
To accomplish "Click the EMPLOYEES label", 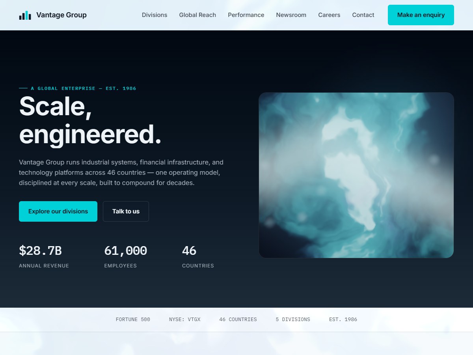I will pyautogui.click(x=120, y=266).
